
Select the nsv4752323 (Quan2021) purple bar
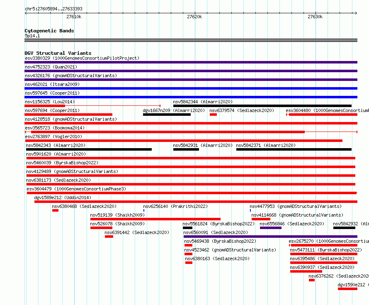tap(191, 71)
